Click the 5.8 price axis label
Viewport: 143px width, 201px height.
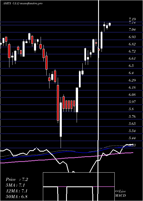131,109
